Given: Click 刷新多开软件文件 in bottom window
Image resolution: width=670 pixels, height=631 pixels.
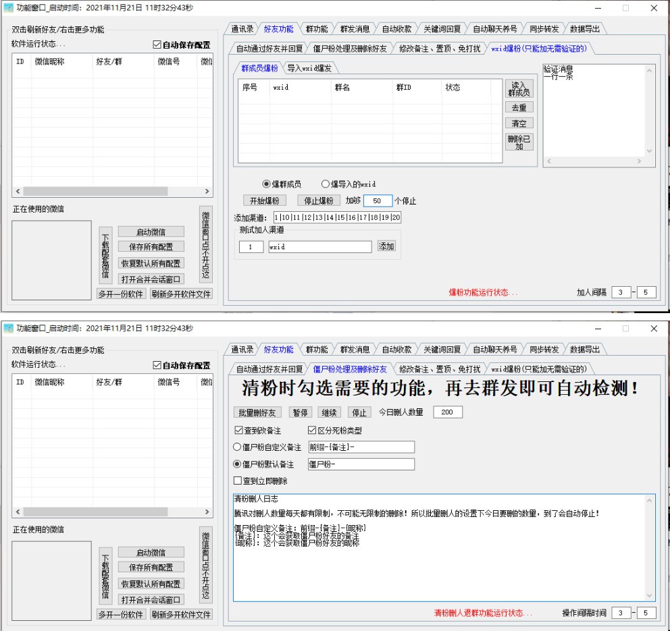Looking at the screenshot, I should [181, 614].
